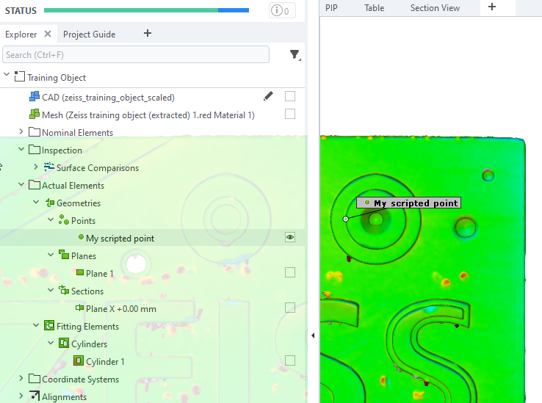Screen dimensions: 542x403
Task: Click the Surface Comparisons icon
Action: click(x=49, y=167)
